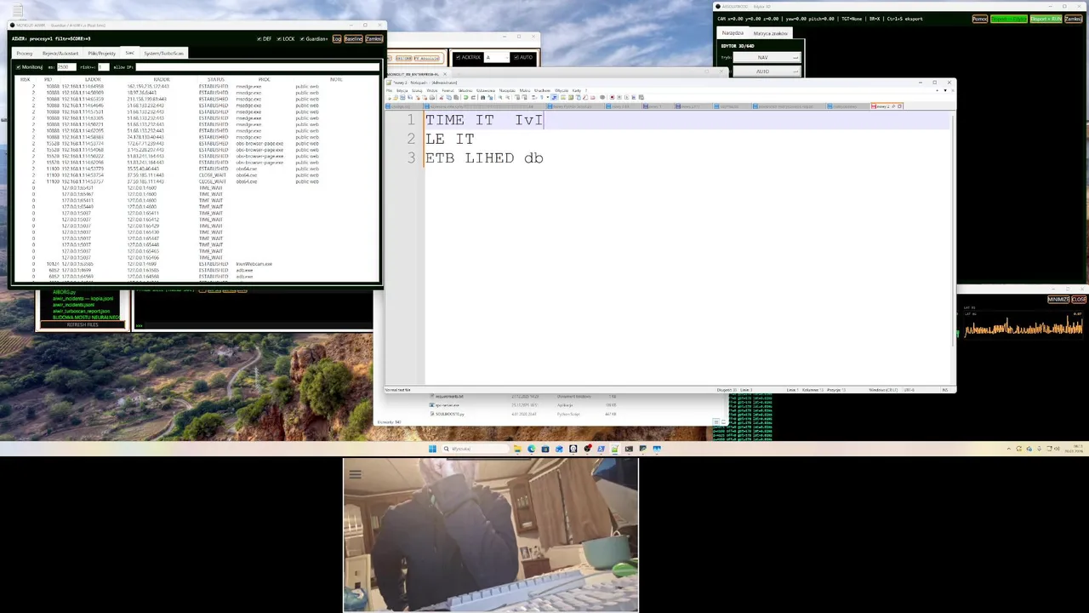
Task: Click line 2 text 'LE IT' in editor
Action: [x=450, y=139]
